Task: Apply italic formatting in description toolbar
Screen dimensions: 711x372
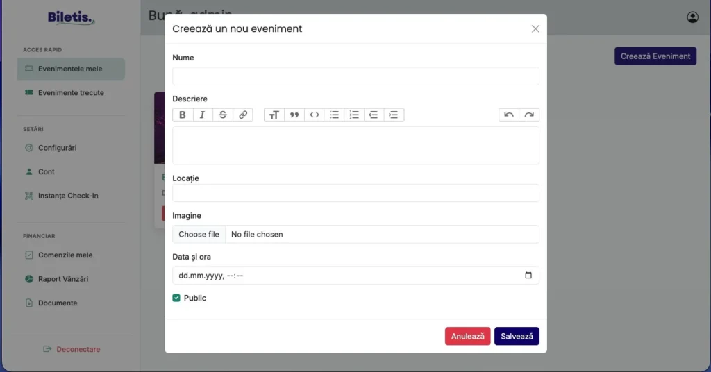Action: pyautogui.click(x=202, y=115)
